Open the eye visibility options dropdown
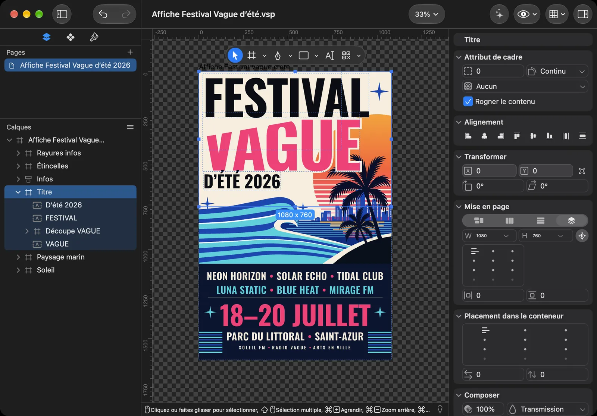Screen dimensions: 597x416 point(527,14)
